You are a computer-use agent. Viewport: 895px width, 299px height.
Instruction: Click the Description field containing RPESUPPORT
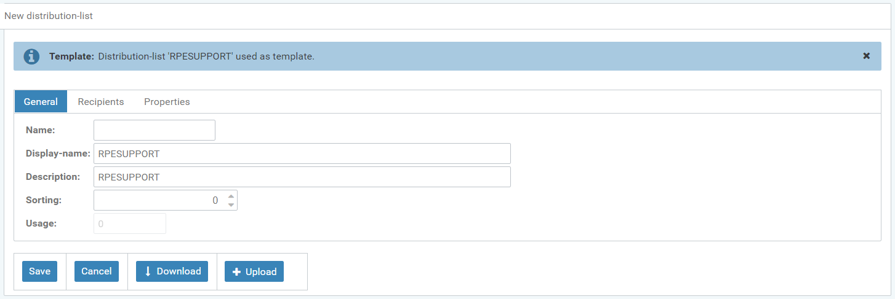(302, 177)
